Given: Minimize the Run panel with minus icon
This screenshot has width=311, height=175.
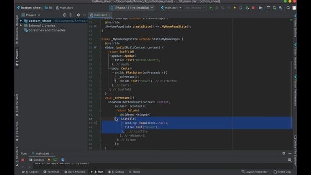Looking at the screenshot, I should 290,154.
